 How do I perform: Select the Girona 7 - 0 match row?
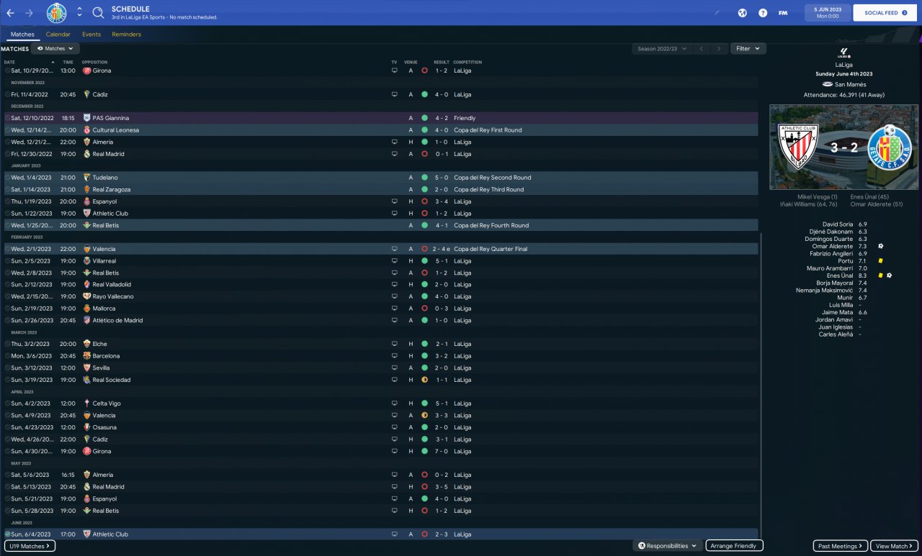380,451
